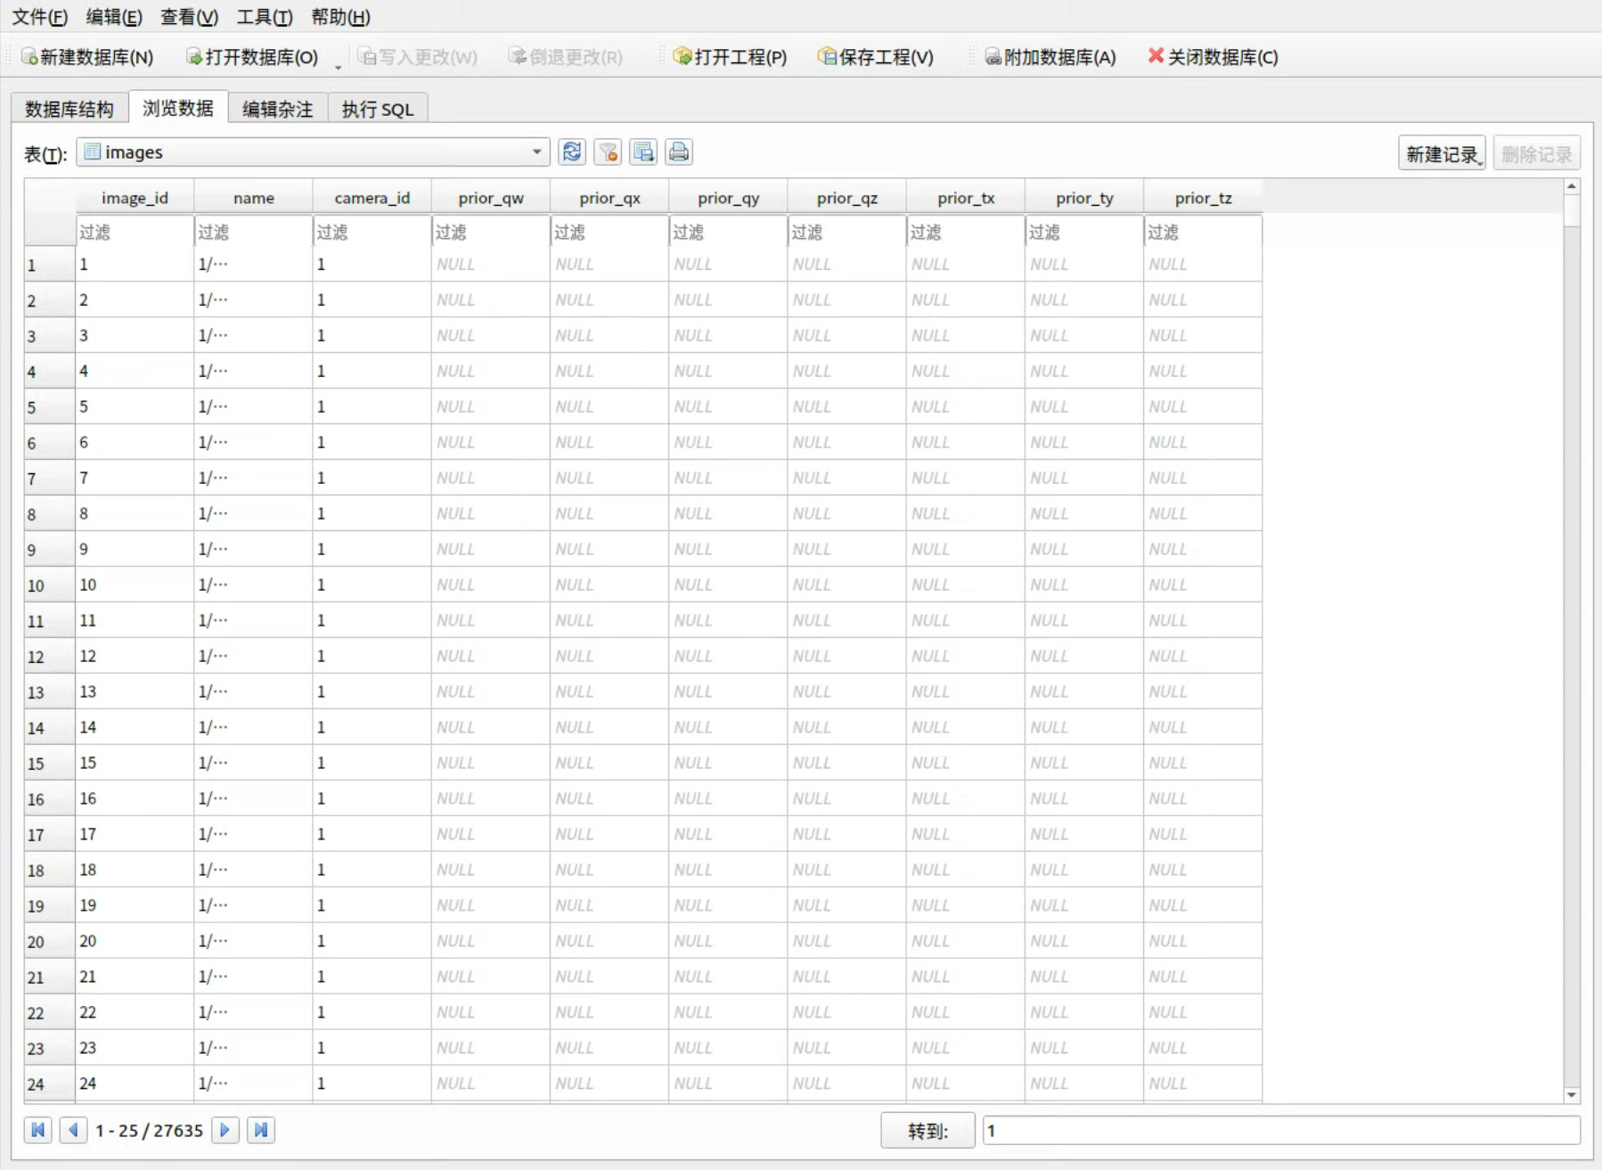
Task: Go to next page of records
Action: pyautogui.click(x=225, y=1130)
